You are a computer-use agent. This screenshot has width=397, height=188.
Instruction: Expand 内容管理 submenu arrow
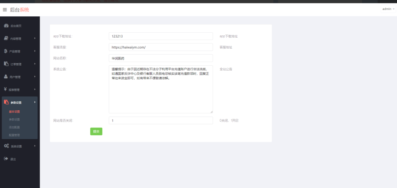coord(35,38)
